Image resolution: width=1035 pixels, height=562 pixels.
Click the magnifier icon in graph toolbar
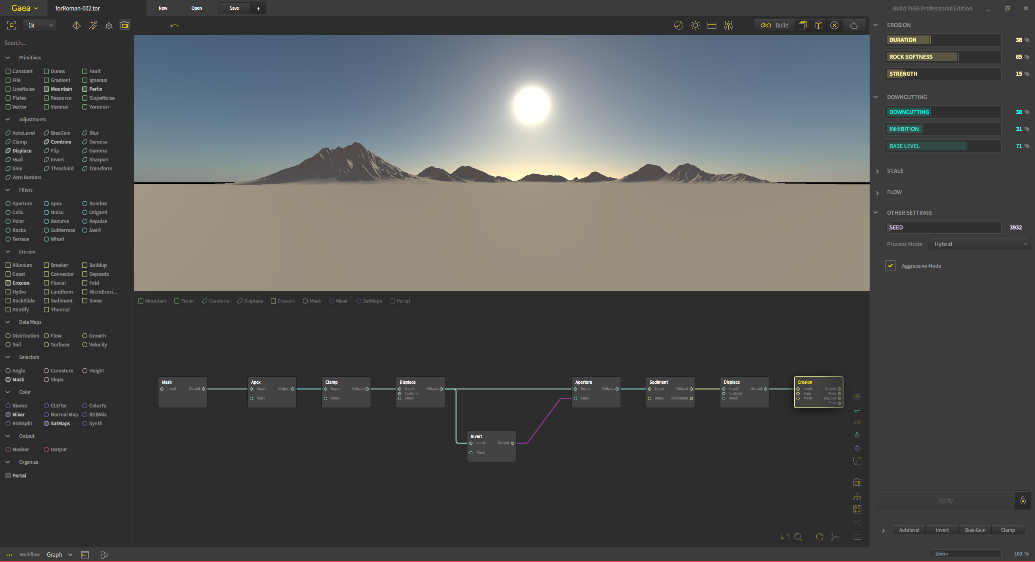tap(798, 537)
